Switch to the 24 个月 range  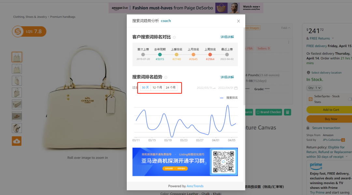tap(170, 88)
